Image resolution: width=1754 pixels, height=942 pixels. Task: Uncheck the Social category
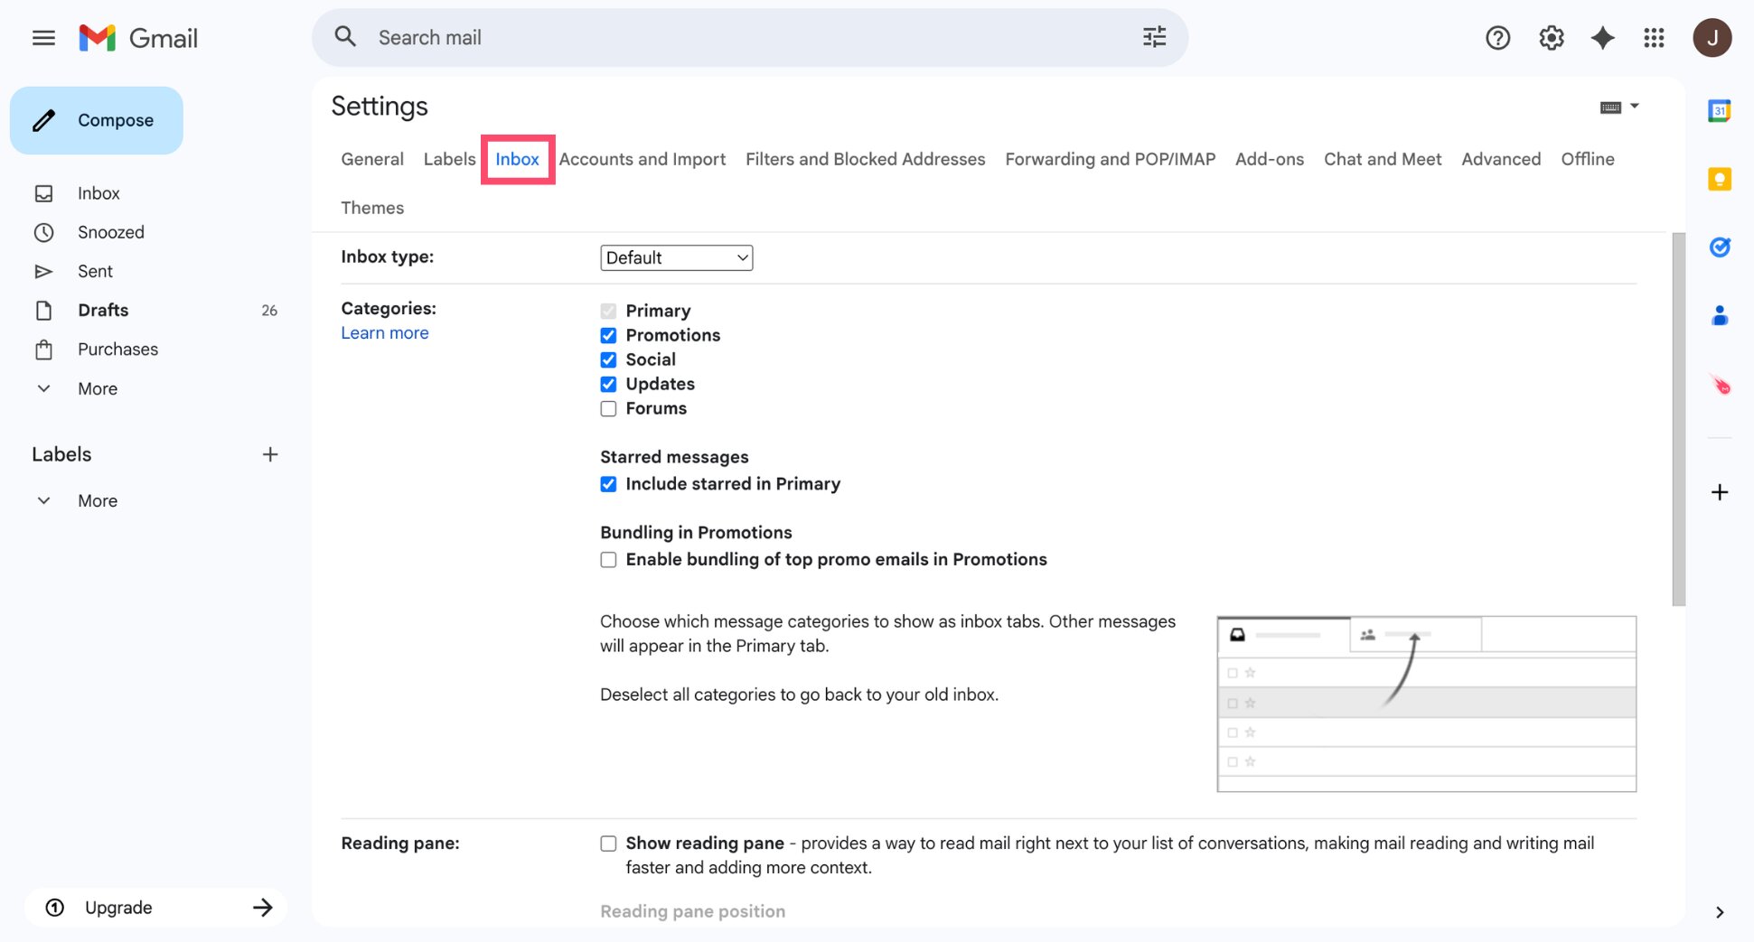(x=608, y=359)
